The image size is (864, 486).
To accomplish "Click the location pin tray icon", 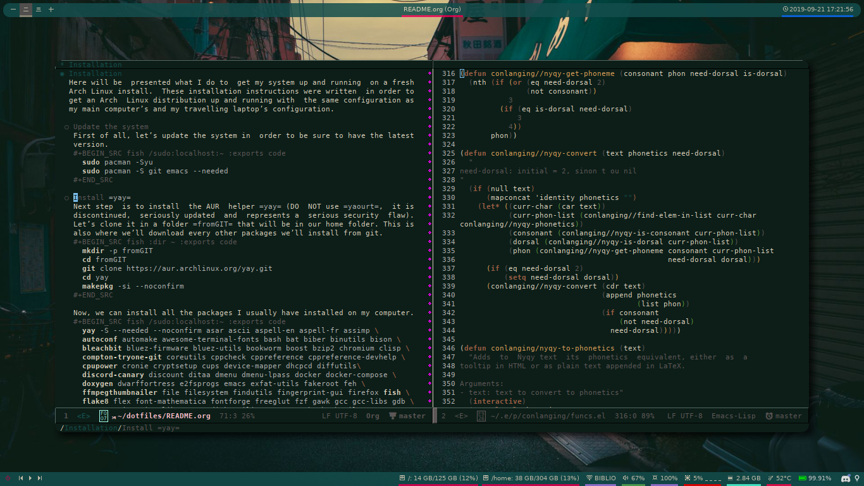I will [857, 478].
